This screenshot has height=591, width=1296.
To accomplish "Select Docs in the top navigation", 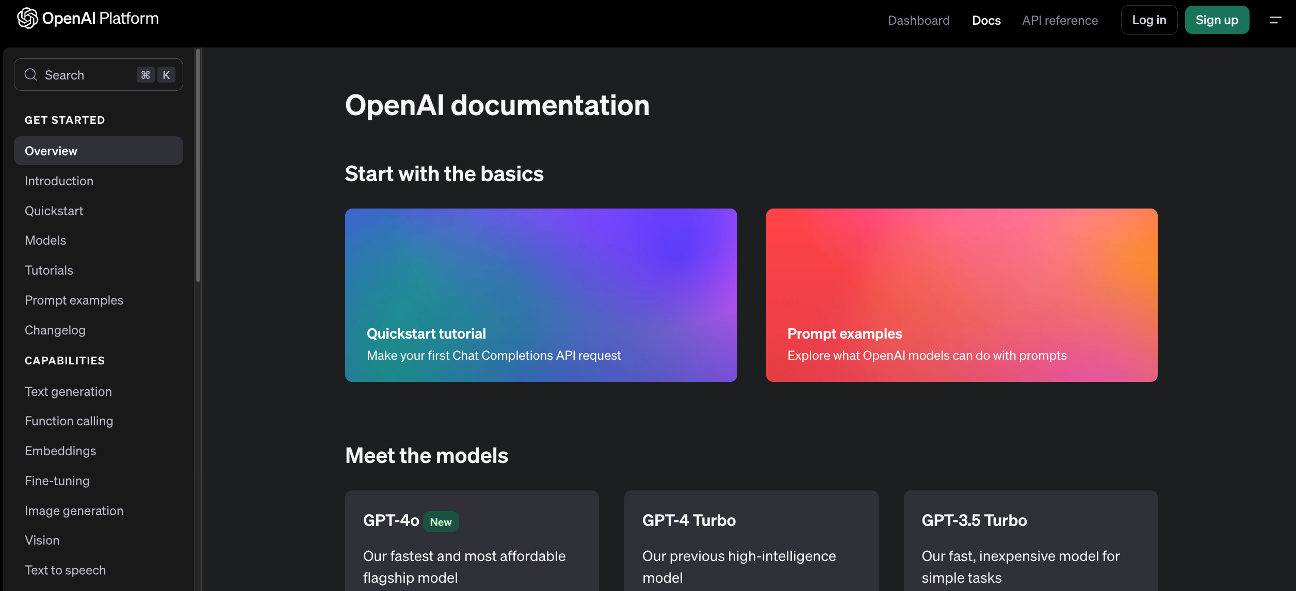I will (986, 20).
